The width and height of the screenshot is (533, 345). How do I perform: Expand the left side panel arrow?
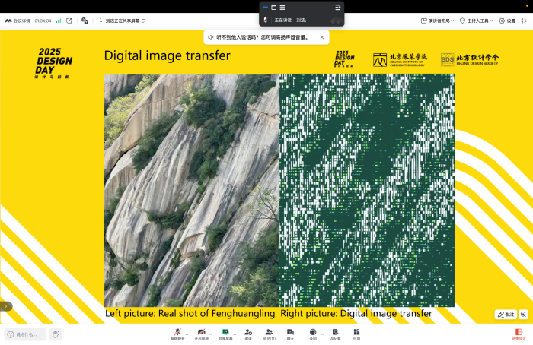pos(5,306)
